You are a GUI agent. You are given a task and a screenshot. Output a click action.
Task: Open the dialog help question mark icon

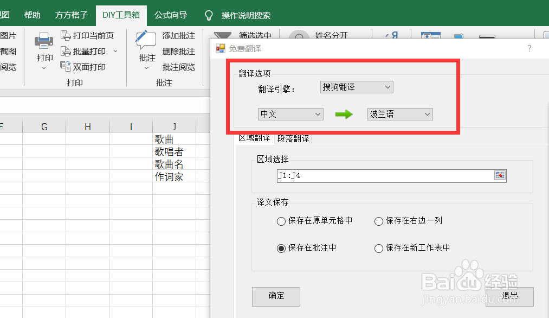point(529,48)
